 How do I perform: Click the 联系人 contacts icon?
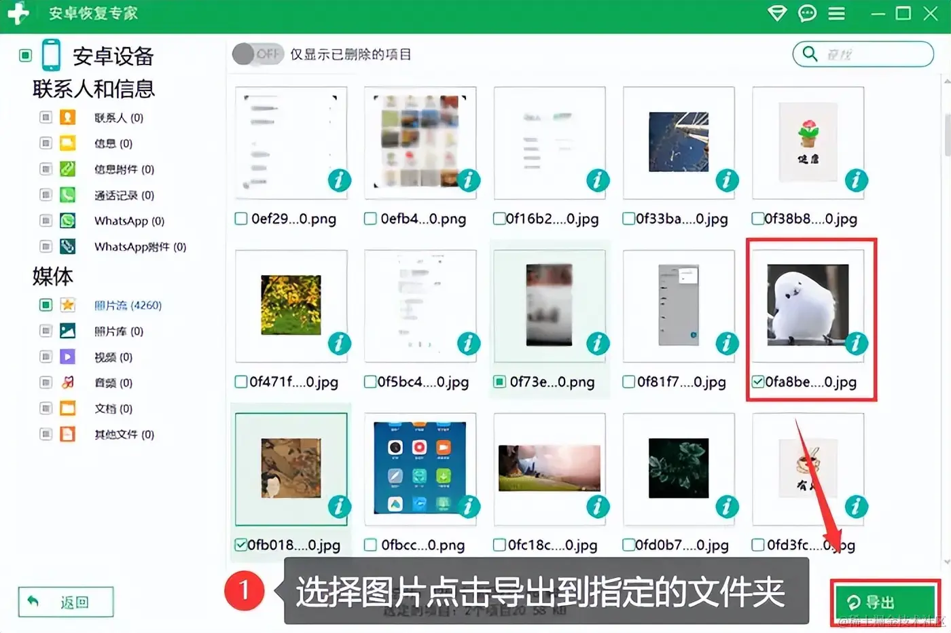coord(67,117)
